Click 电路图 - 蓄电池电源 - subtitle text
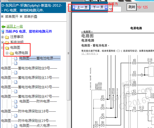The width and height of the screenshot is (154, 128). tap(95, 45)
